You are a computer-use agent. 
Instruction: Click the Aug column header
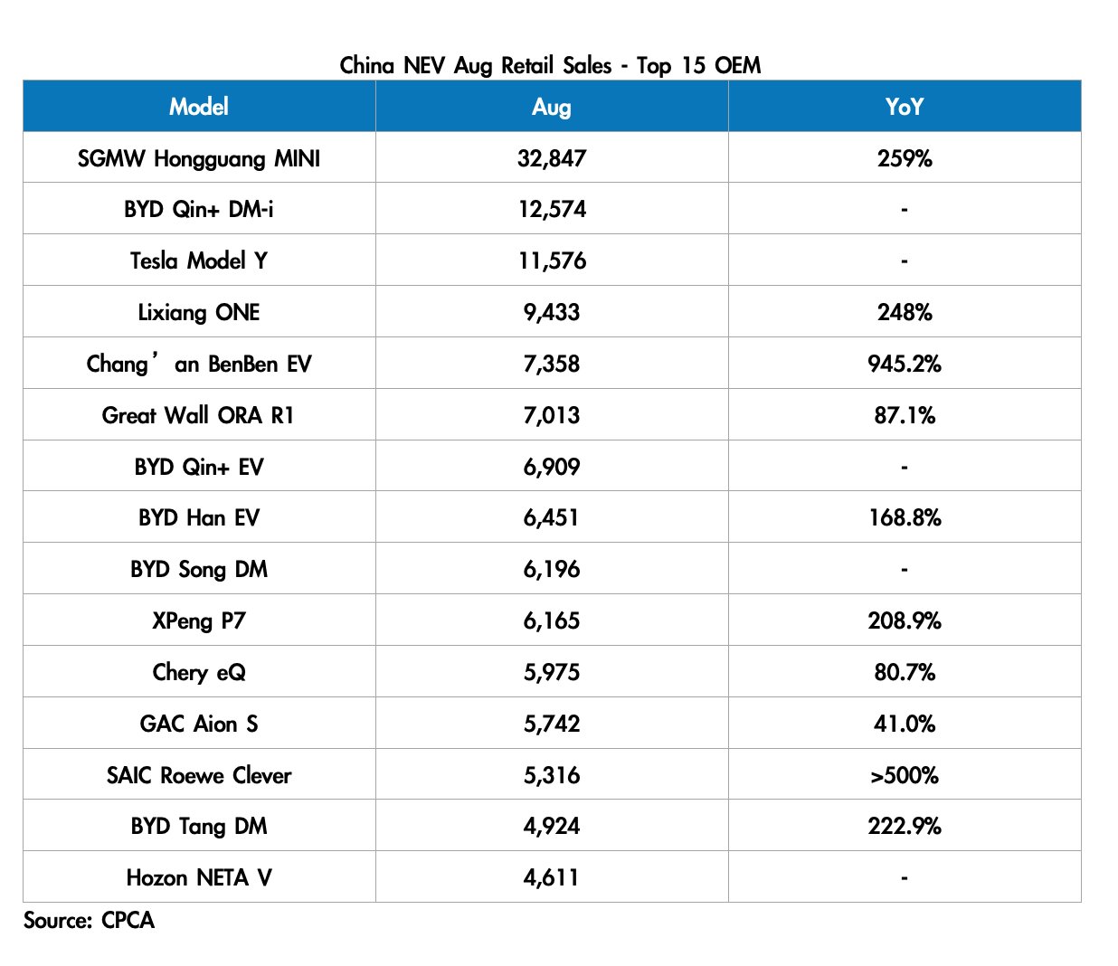pos(551,107)
